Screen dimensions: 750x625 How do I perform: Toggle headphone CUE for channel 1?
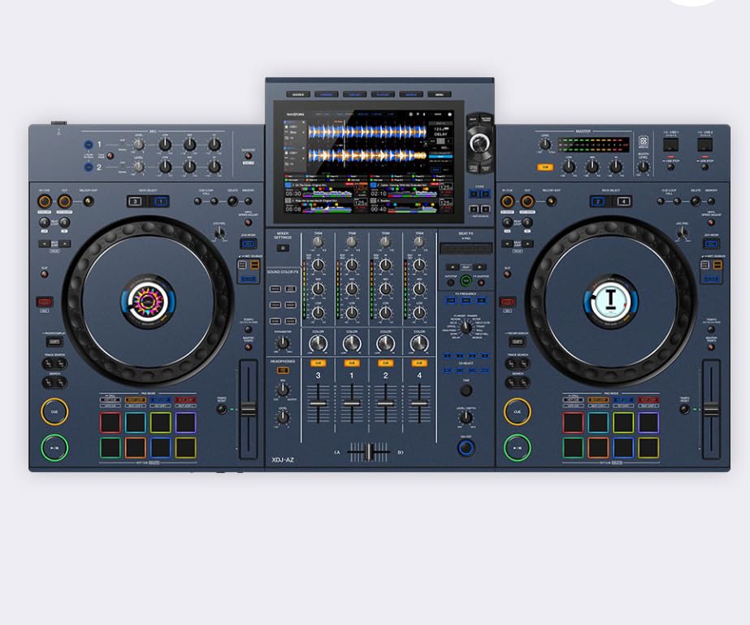[x=351, y=362]
